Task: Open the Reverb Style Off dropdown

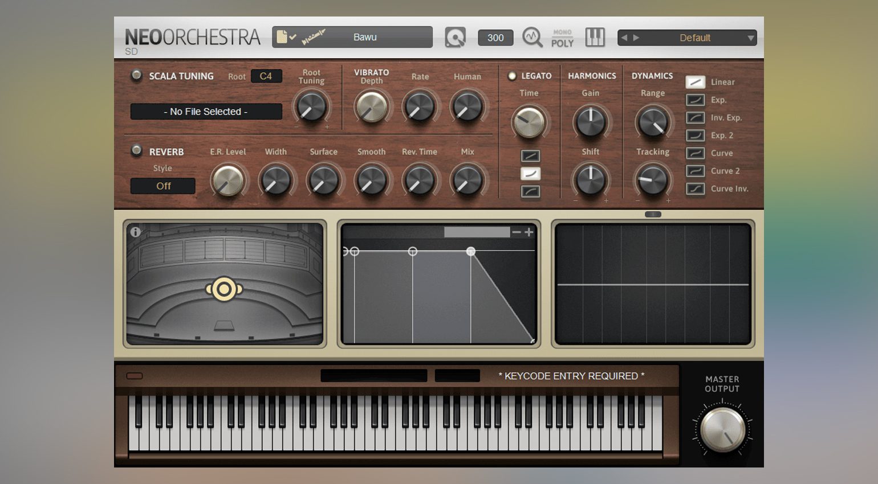Action: [x=163, y=186]
